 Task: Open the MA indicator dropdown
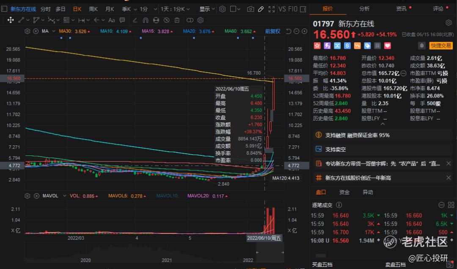54,31
